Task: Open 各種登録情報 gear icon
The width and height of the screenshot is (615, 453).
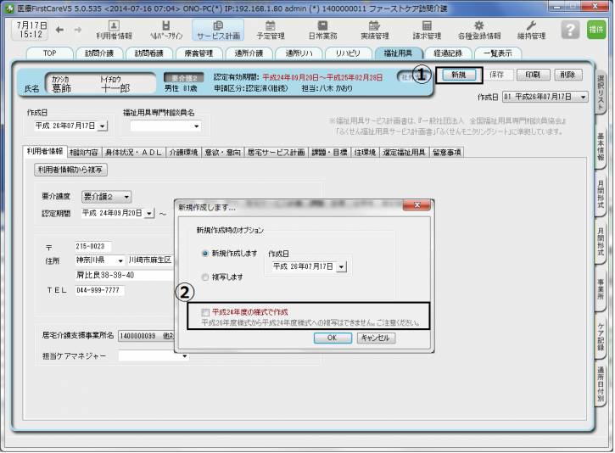Action: click(479, 30)
